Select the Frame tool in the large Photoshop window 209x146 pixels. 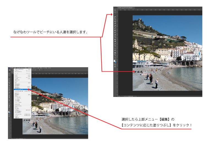pos(115,21)
